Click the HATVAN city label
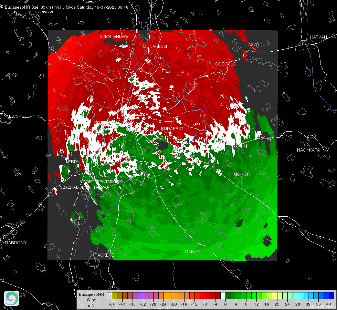The height and width of the screenshot is (310, 337). point(318,37)
